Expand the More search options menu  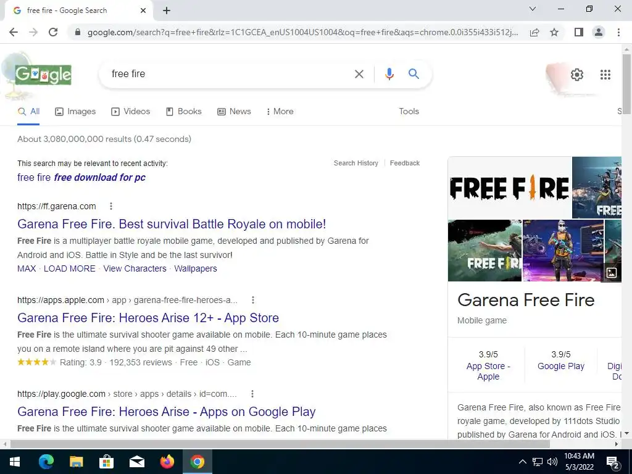(x=280, y=112)
